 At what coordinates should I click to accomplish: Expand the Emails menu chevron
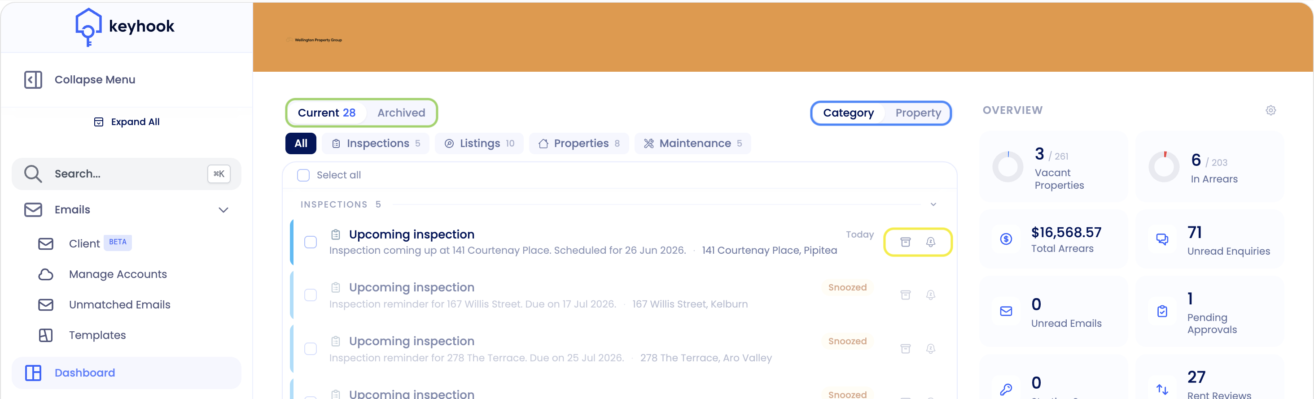[x=223, y=210]
